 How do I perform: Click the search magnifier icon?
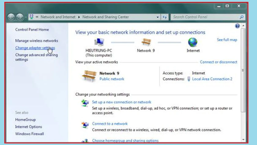tap(242, 17)
